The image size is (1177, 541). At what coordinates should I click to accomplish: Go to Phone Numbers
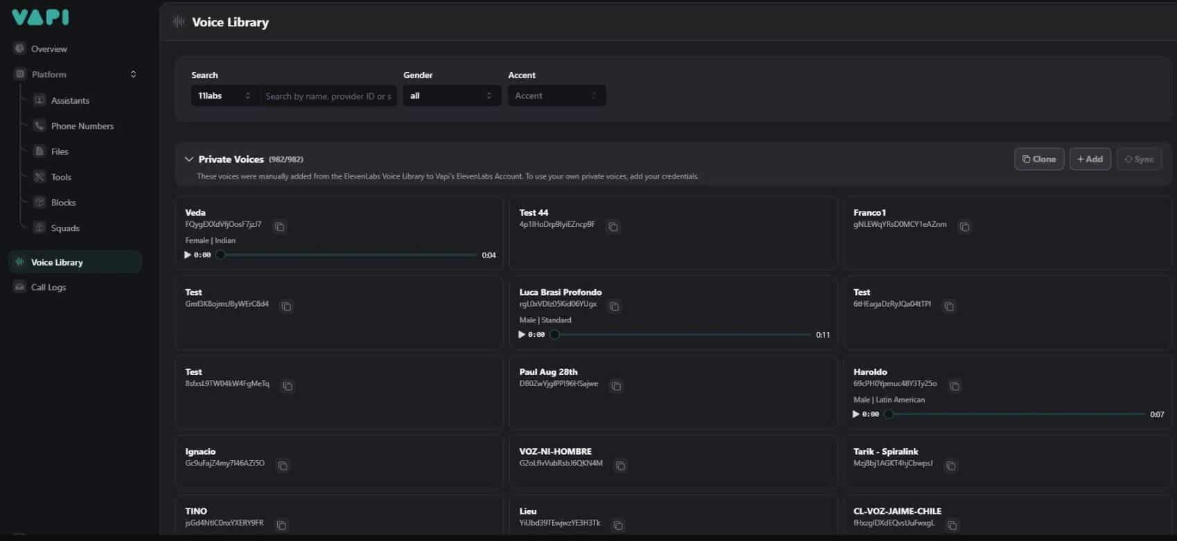[82, 126]
